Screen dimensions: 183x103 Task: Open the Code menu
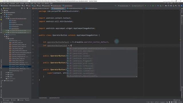pyautogui.click(x=17, y=3)
